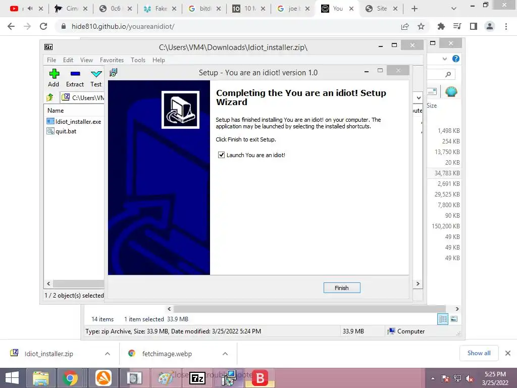Bookmark this page with star icon
This screenshot has width=517, height=388.
click(421, 26)
